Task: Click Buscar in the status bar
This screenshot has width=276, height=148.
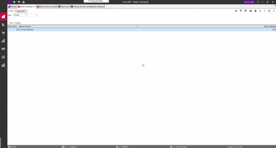Action: point(12,147)
